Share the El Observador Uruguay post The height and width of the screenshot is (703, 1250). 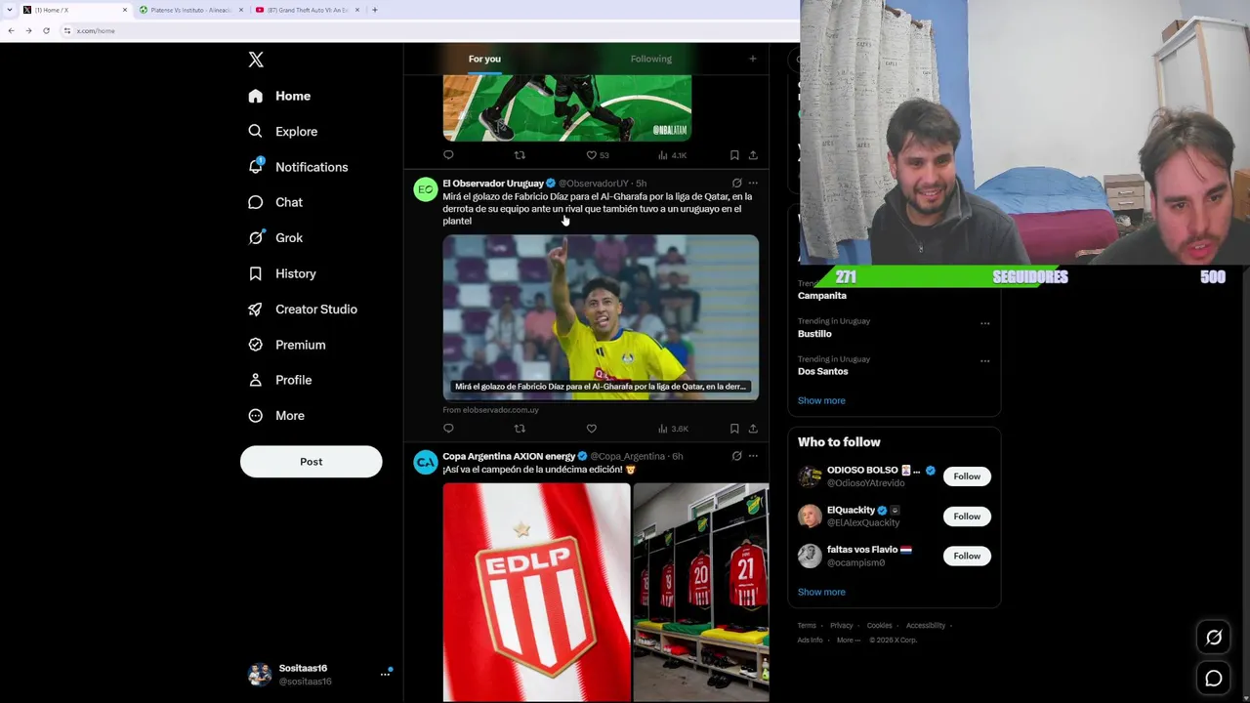pyautogui.click(x=753, y=429)
